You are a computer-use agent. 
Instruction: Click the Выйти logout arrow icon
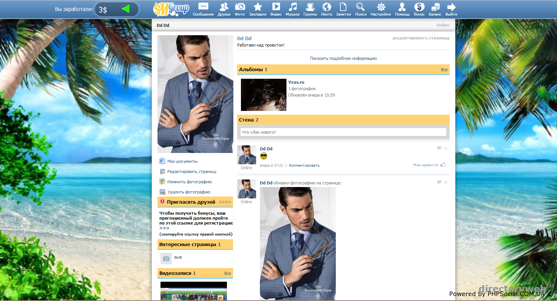pyautogui.click(x=451, y=7)
